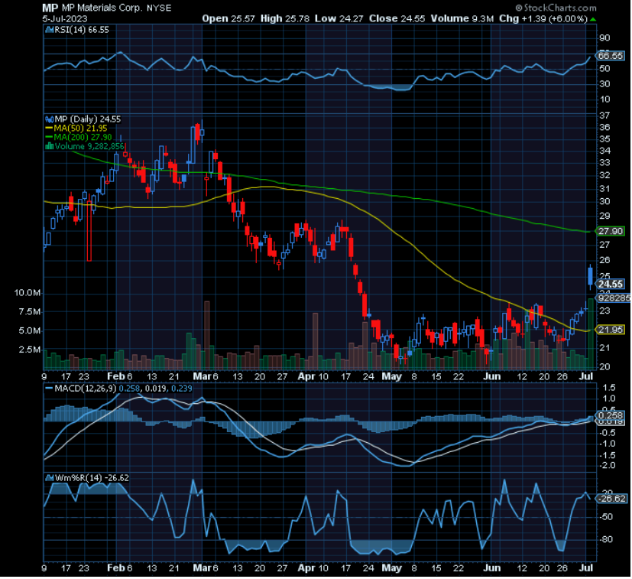This screenshot has height=579, width=632.
Task: Click the green up-arrow change indicator
Action: (x=593, y=18)
